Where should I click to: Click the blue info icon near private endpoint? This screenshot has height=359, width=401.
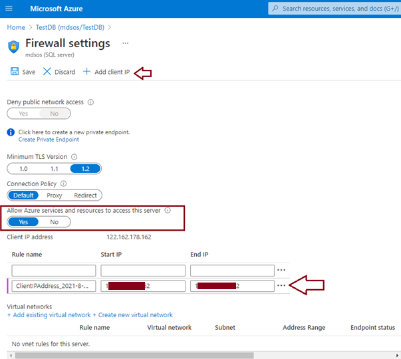point(11,132)
